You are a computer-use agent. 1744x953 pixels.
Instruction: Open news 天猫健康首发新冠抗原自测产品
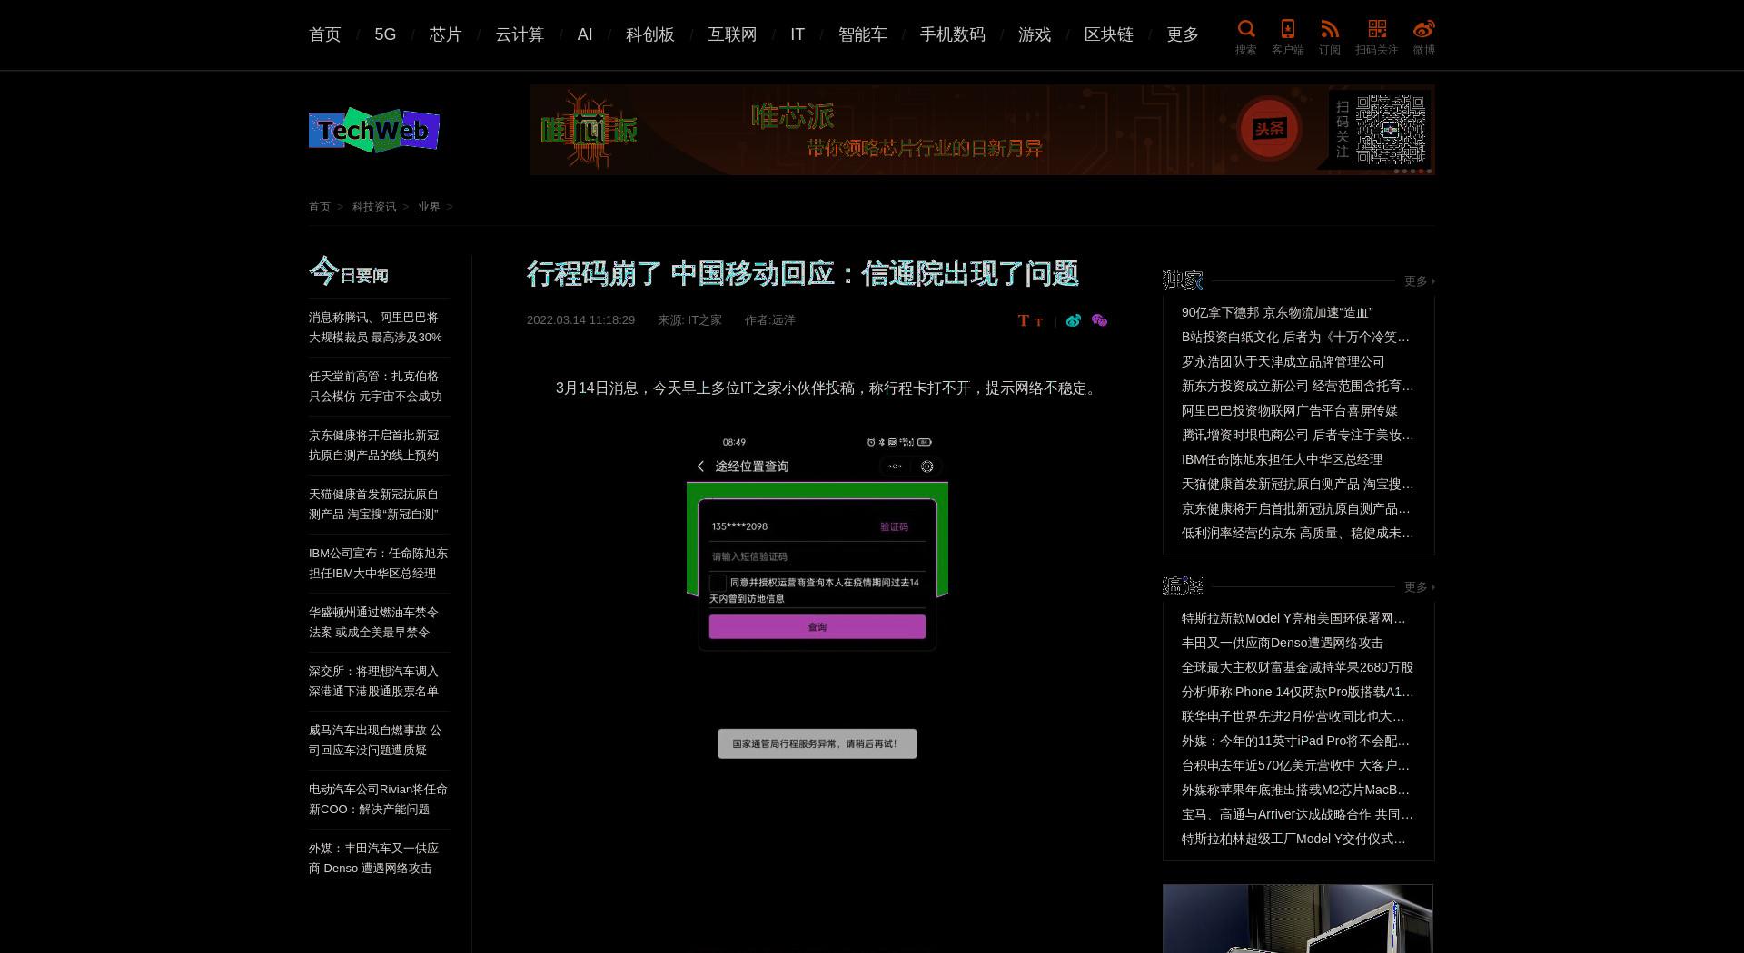tap(374, 505)
